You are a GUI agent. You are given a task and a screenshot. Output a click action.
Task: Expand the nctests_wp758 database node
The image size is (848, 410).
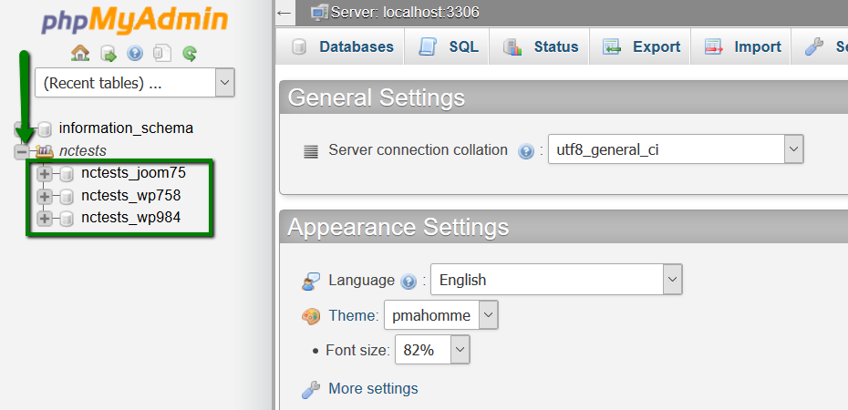[45, 196]
